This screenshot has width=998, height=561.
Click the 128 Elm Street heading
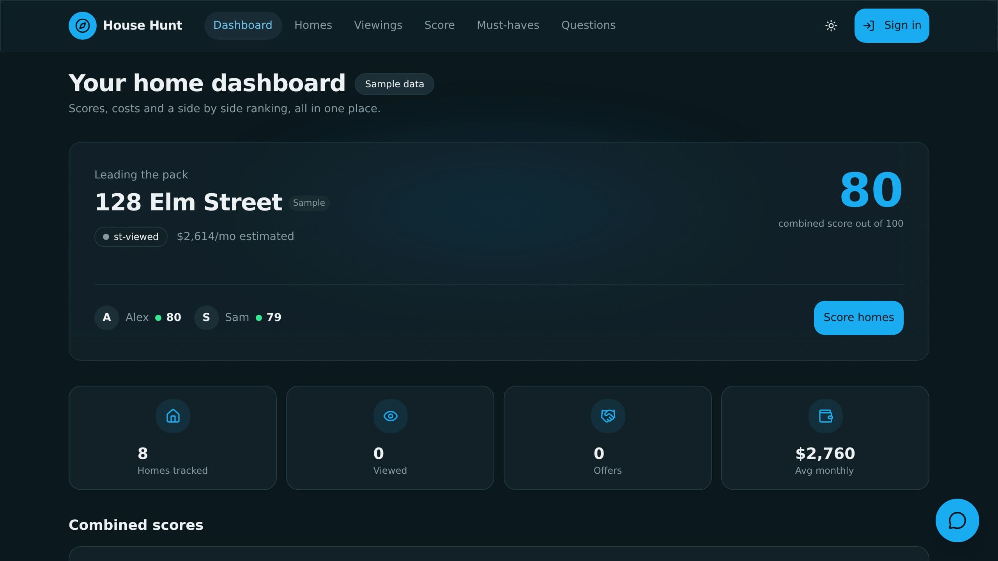188,202
